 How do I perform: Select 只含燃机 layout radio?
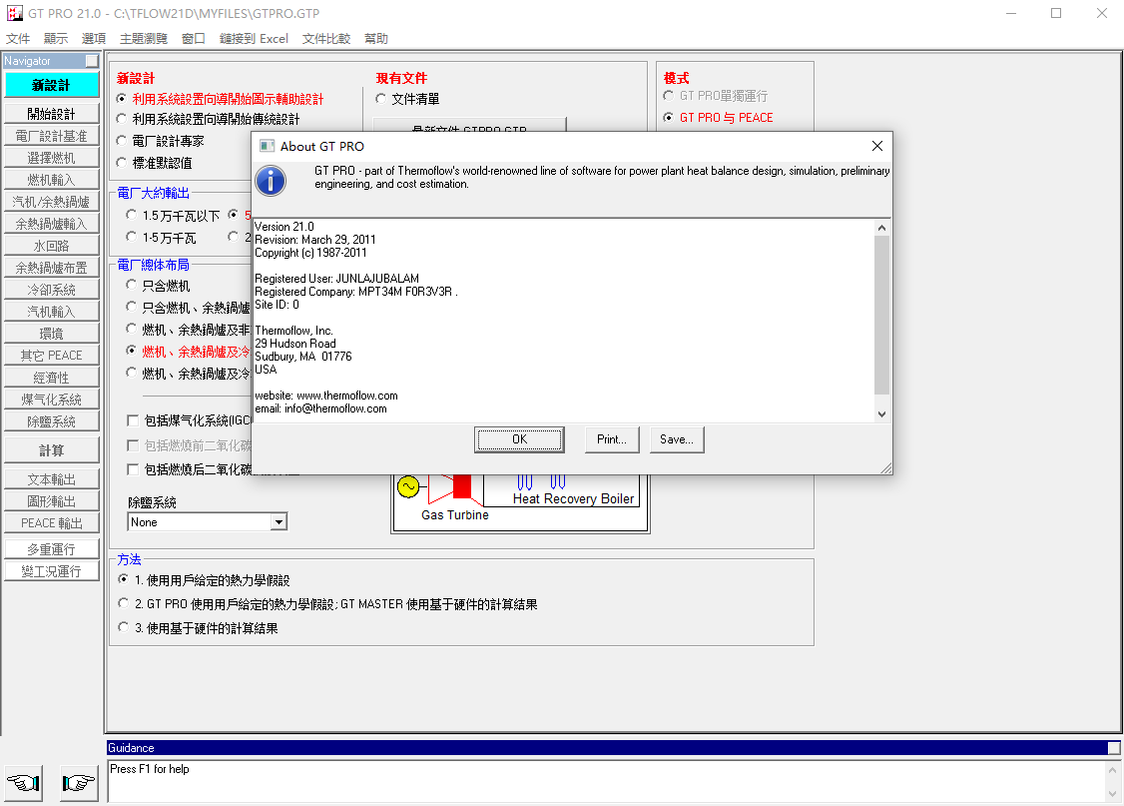[x=131, y=285]
